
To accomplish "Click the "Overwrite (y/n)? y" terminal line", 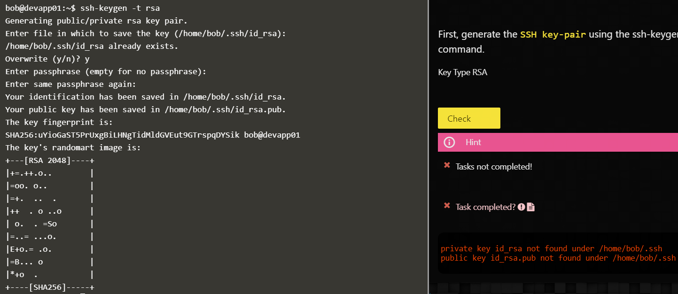I will point(47,59).
